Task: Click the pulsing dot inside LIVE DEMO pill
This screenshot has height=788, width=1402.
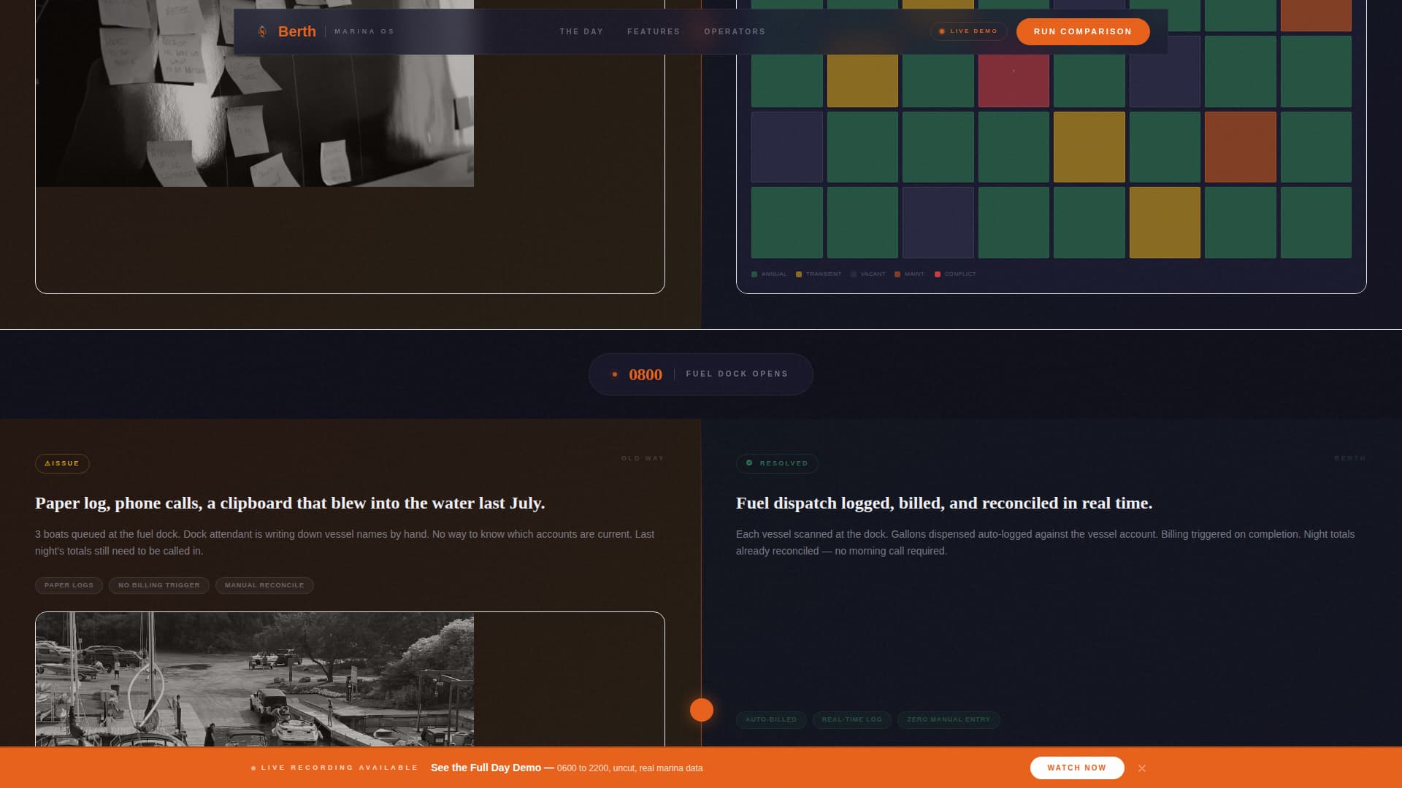Action: tap(943, 31)
